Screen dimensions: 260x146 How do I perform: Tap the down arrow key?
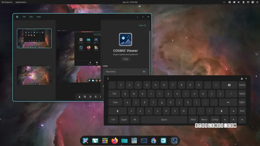click(233, 120)
